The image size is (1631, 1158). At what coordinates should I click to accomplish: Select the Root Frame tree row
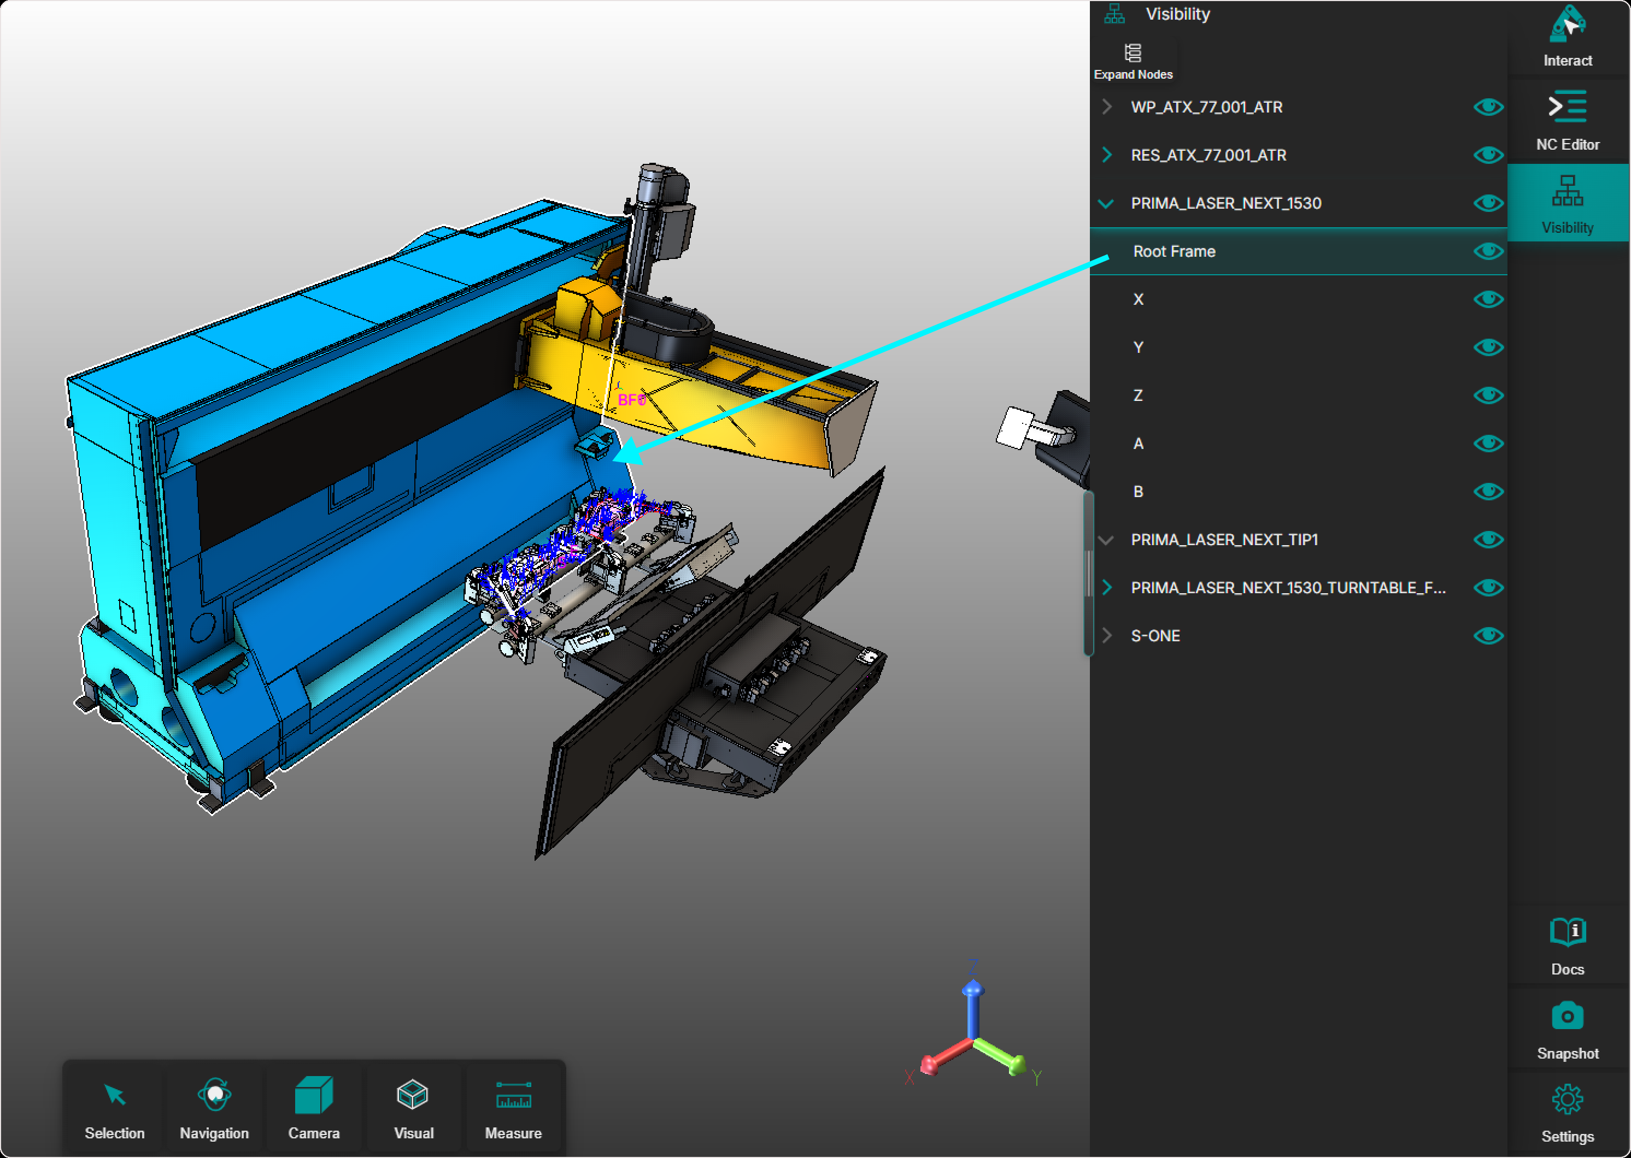tap(1298, 251)
